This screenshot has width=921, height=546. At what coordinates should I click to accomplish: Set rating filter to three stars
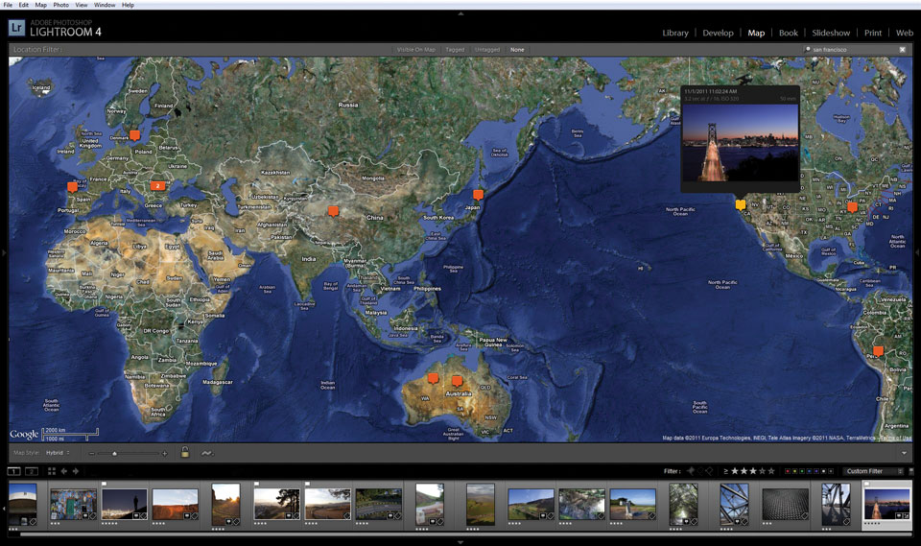pos(753,471)
